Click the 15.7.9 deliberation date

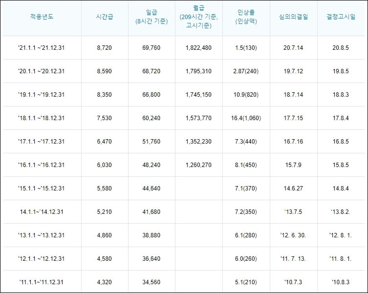click(x=293, y=165)
